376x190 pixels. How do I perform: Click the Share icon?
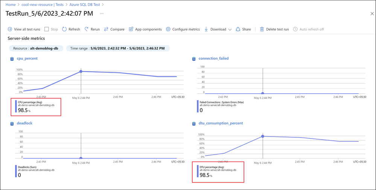point(238,29)
